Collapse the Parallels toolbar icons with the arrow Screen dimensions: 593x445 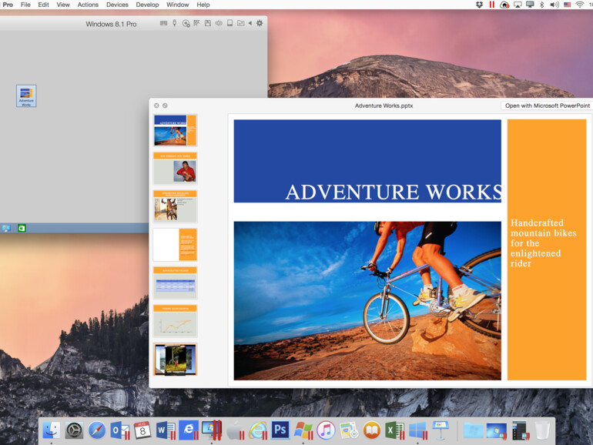(250, 23)
